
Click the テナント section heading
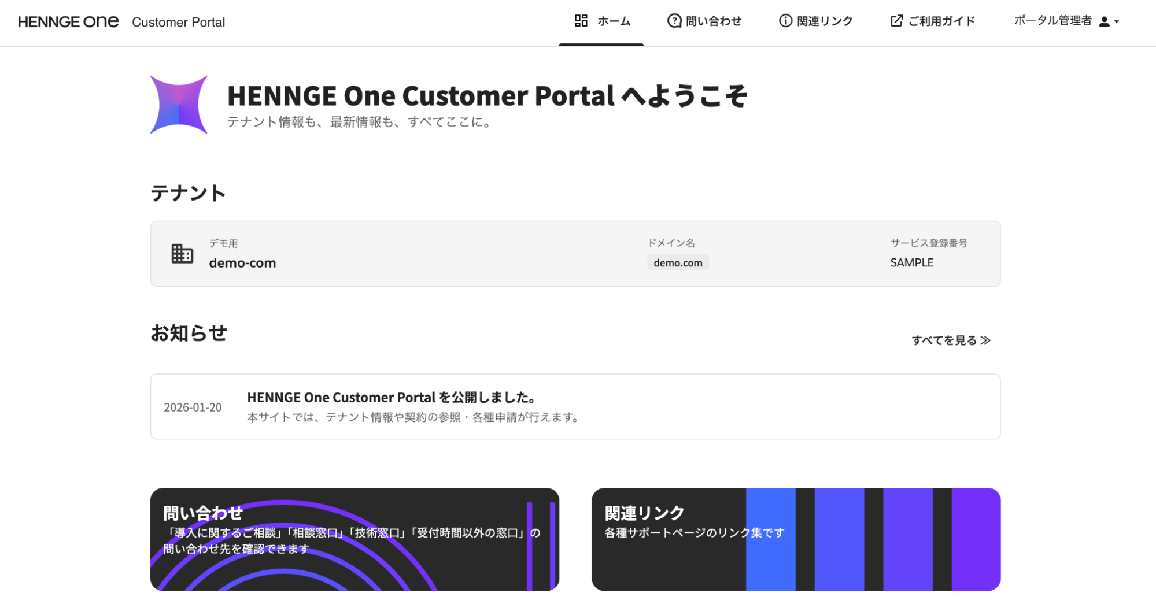(188, 193)
